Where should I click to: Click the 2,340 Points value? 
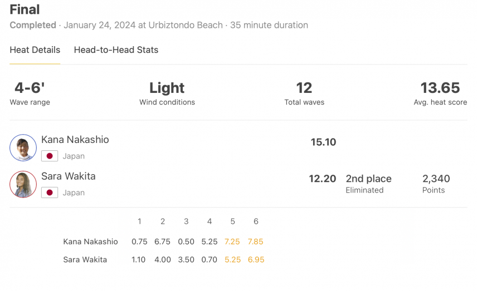pos(436,179)
